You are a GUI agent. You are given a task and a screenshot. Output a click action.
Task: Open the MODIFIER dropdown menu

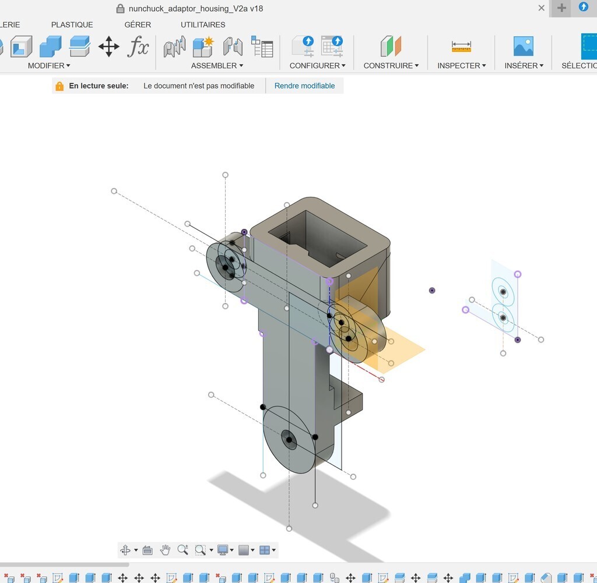[x=49, y=66]
